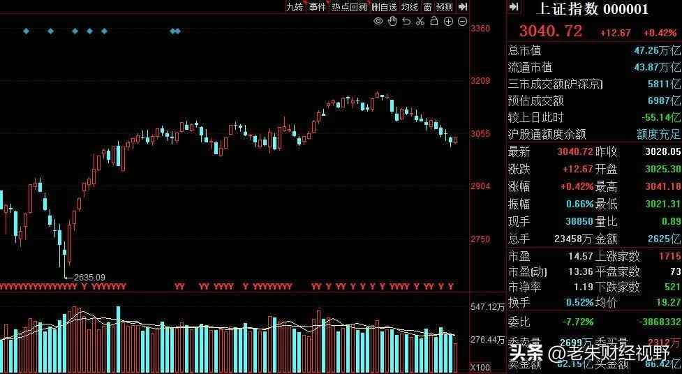The width and height of the screenshot is (682, 374).
Task: Zoom out with the circled minus icon
Action: click(463, 22)
